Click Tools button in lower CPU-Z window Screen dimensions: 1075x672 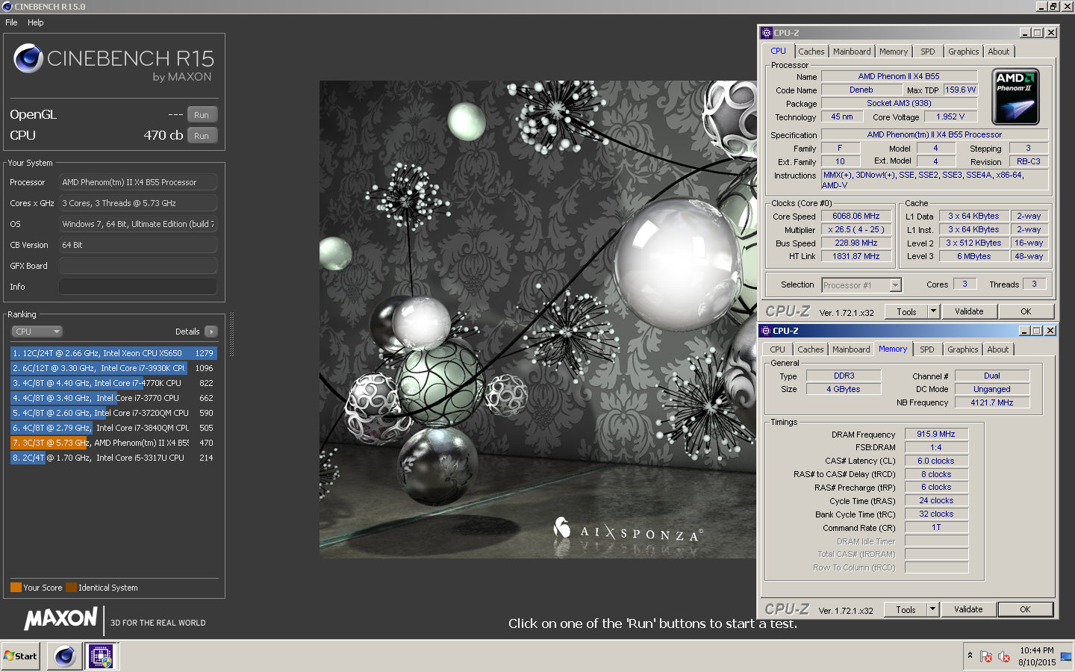pyautogui.click(x=906, y=610)
